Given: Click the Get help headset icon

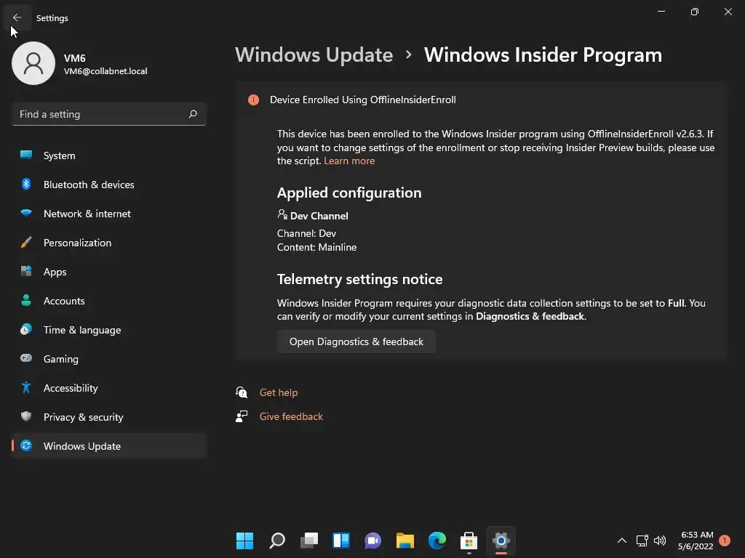Looking at the screenshot, I should coord(242,392).
